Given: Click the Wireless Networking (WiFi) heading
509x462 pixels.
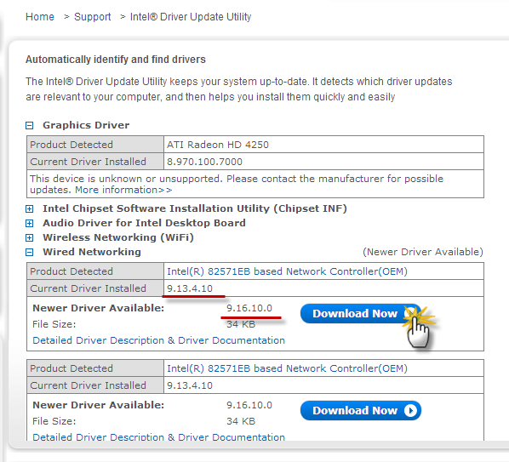Looking at the screenshot, I should (x=118, y=237).
